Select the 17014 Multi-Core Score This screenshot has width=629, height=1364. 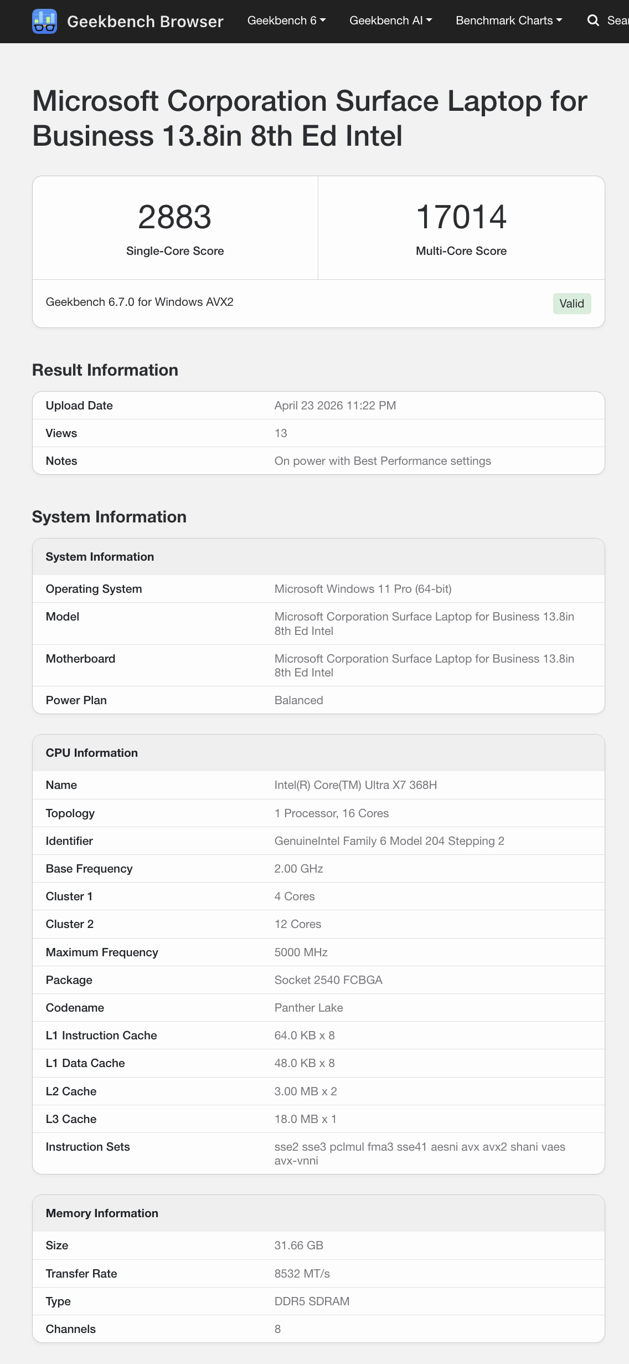click(x=461, y=217)
